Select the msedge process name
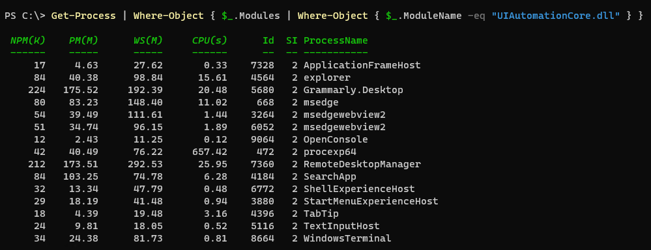 click(x=321, y=102)
